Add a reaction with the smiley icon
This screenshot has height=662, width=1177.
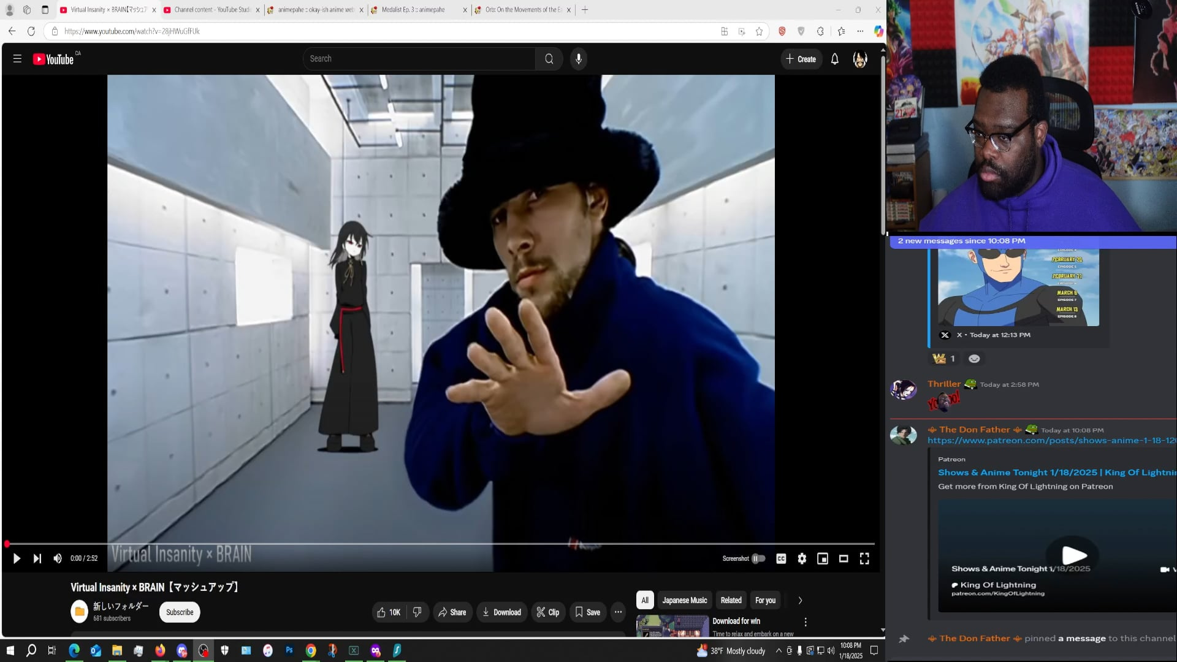point(974,359)
